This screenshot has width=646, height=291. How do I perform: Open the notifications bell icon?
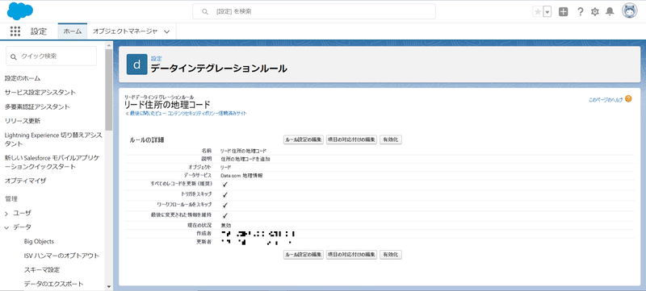click(610, 12)
